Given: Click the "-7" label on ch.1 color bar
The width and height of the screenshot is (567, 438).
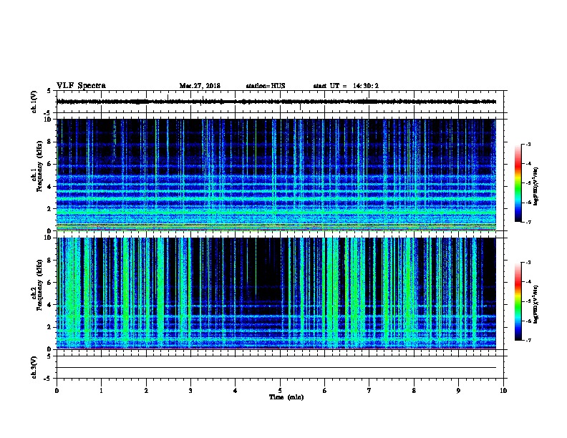Looking at the screenshot, I should 528,222.
